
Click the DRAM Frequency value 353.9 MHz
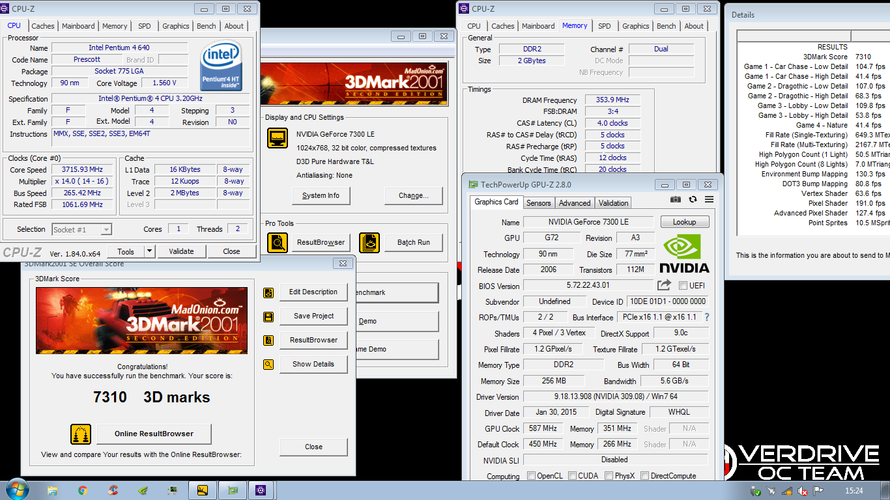coord(612,100)
